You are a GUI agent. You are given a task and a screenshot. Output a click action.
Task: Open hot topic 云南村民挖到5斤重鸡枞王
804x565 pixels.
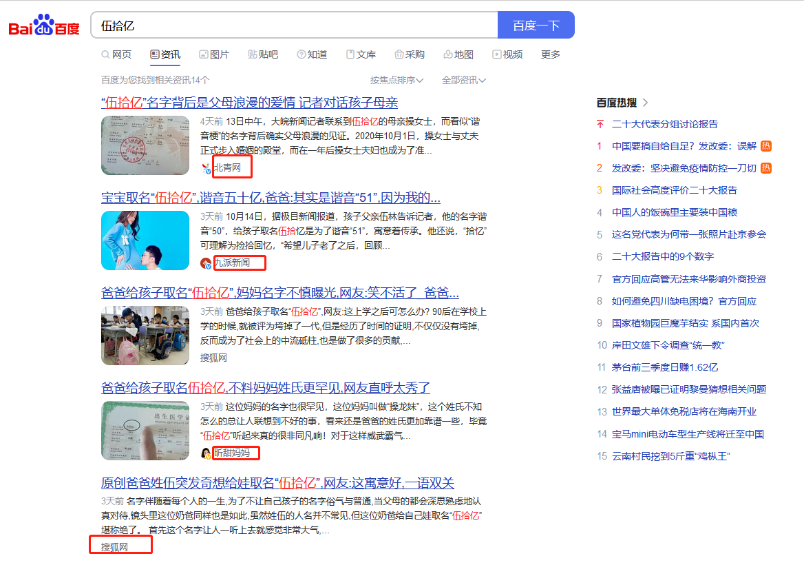pos(670,456)
